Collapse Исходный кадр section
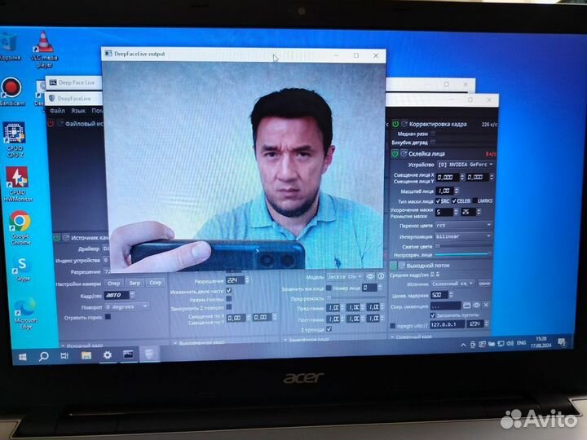Image resolution: width=587 pixels, height=440 pixels. tap(63, 345)
